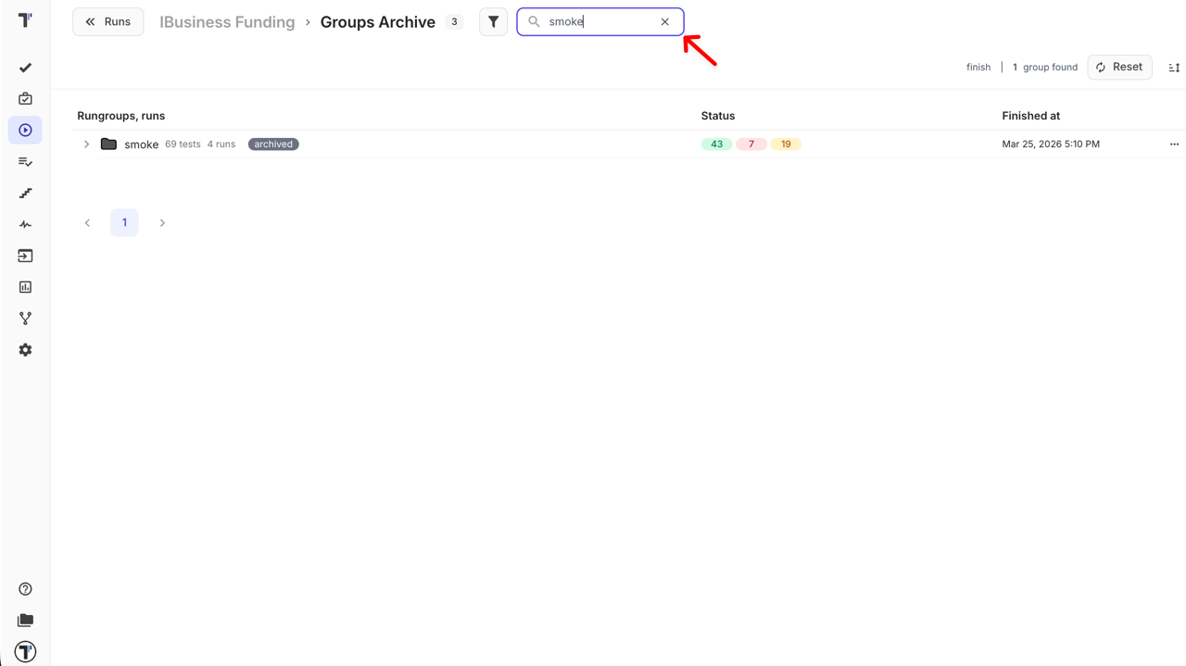The image size is (1186, 666).
Task: Open the Pulse activity icon in sidebar
Action: click(25, 224)
